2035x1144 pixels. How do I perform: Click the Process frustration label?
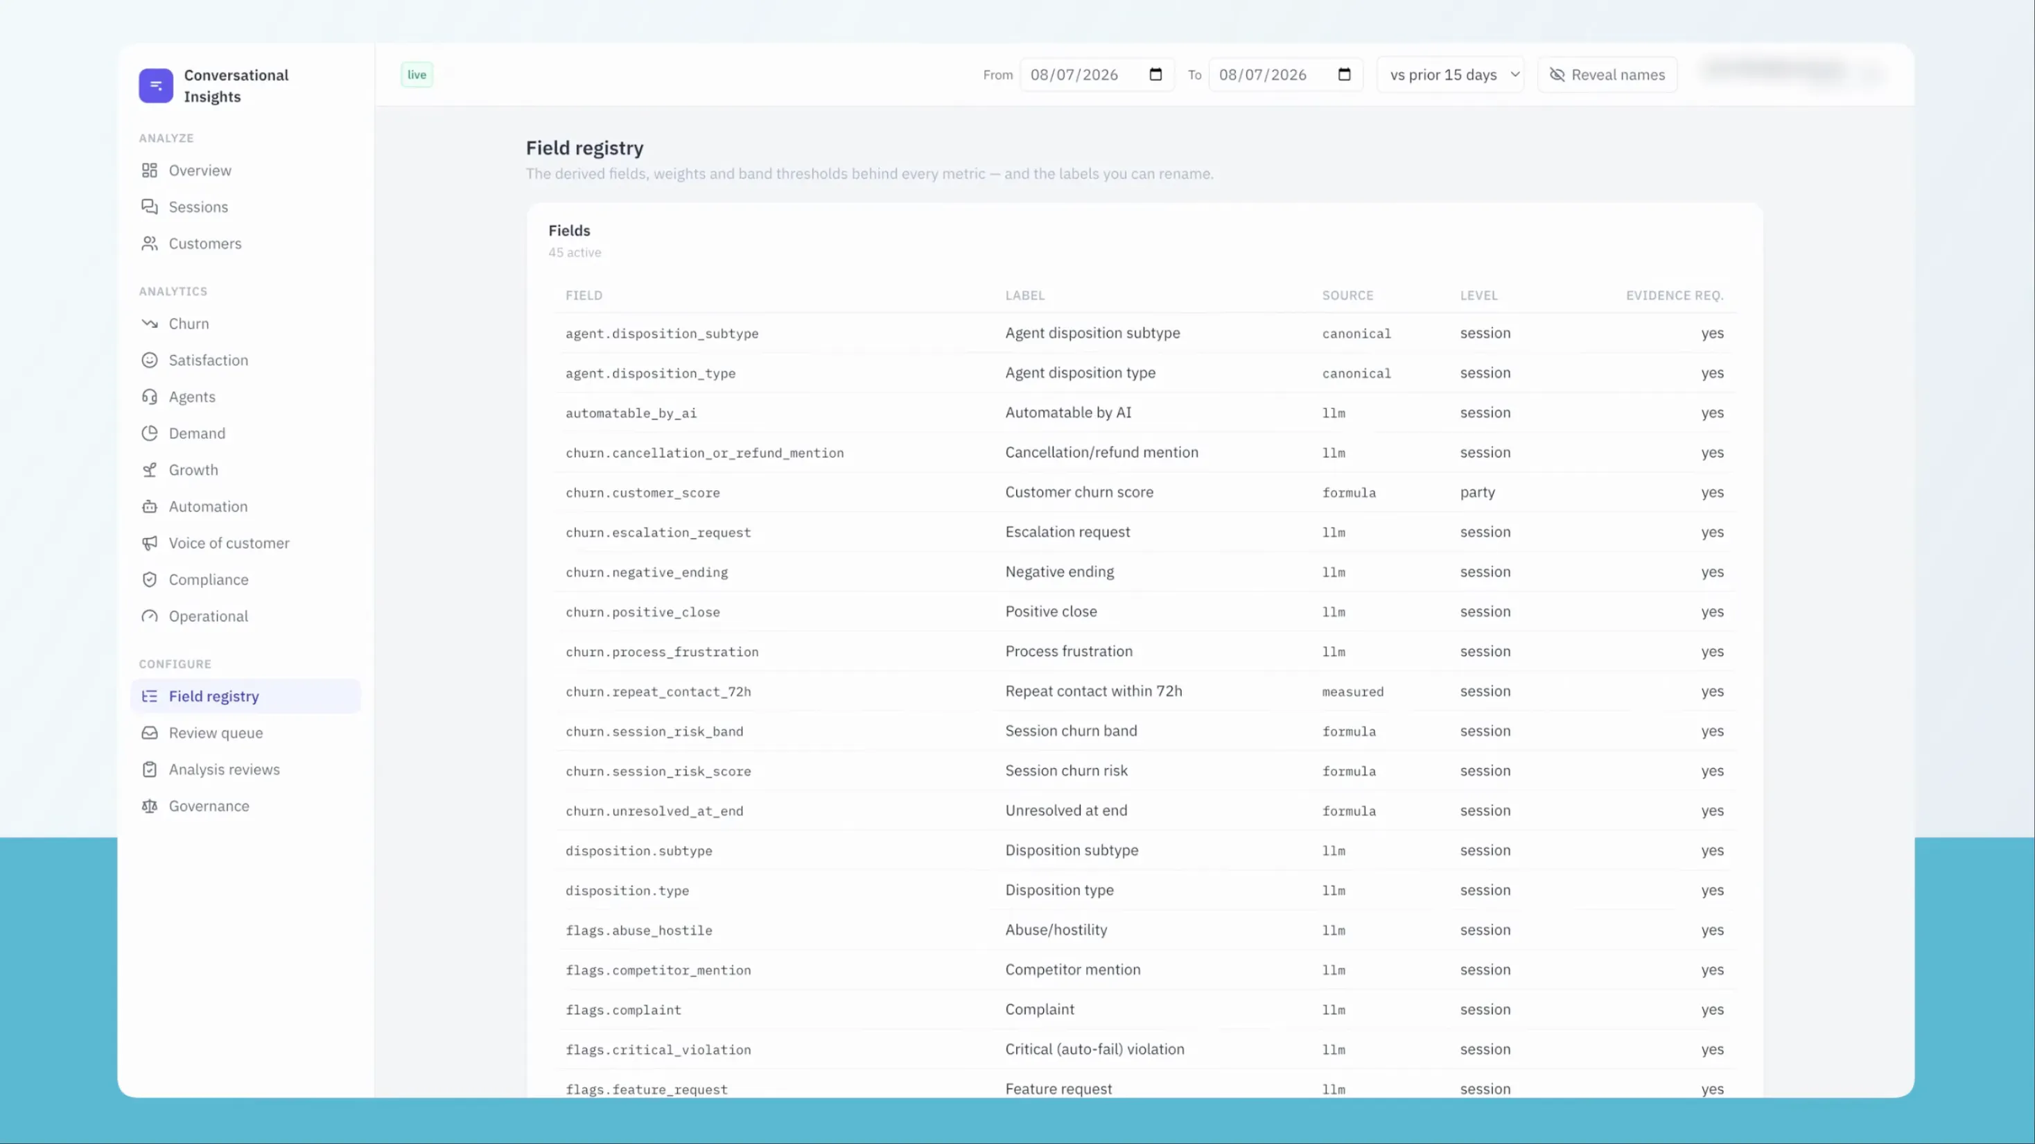click(1069, 651)
